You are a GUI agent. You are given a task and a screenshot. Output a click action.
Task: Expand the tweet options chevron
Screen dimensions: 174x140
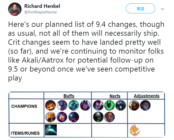(162, 9)
